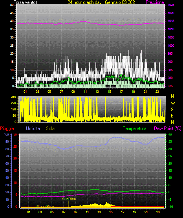This screenshot has height=218, width=183.
Task: Click pressure axis value 1000
Action: [171, 46]
